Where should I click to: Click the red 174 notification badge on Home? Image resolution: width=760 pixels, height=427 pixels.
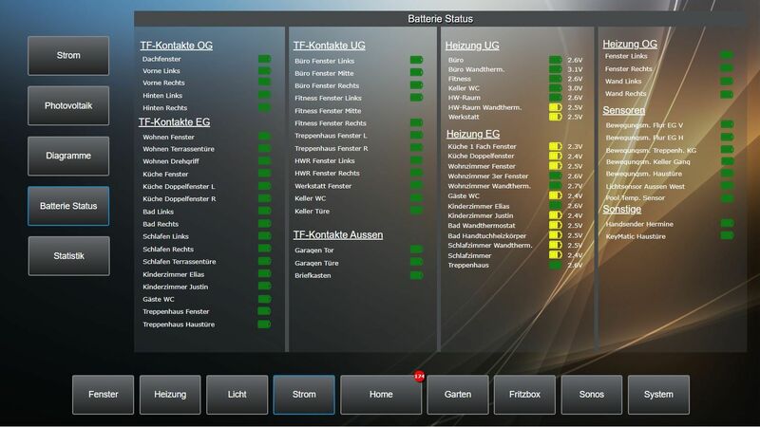coord(418,377)
